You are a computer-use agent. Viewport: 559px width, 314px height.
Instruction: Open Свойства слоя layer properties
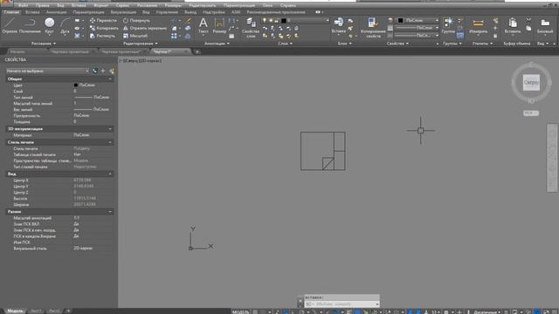[251, 28]
